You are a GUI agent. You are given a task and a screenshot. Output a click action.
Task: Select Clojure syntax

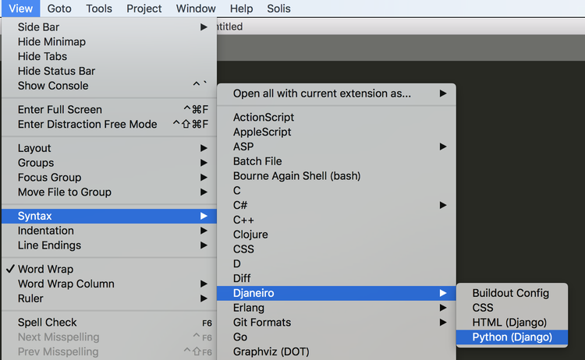[x=336, y=235]
